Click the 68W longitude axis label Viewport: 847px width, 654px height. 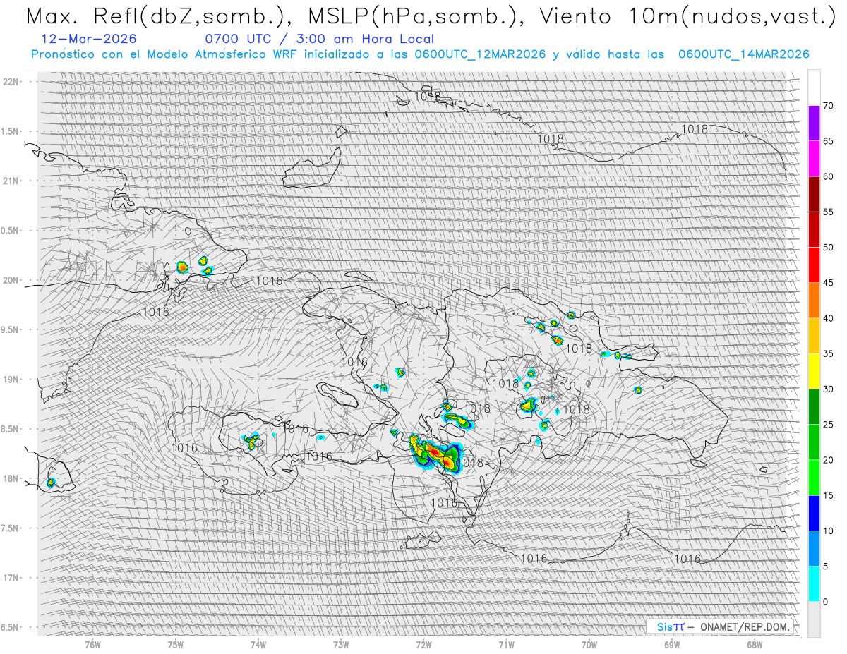coord(755,645)
